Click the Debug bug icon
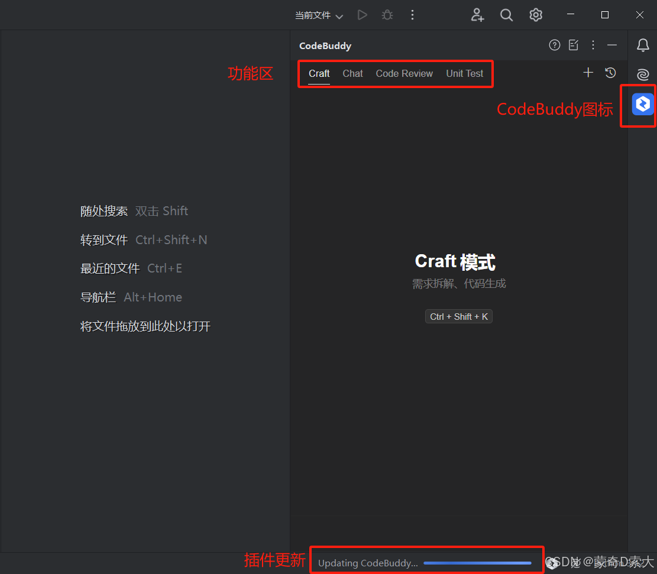This screenshot has height=574, width=657. pos(387,15)
